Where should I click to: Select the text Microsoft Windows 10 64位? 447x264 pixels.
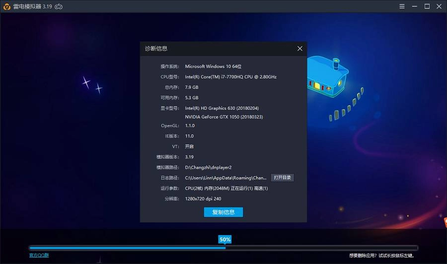pyautogui.click(x=213, y=66)
